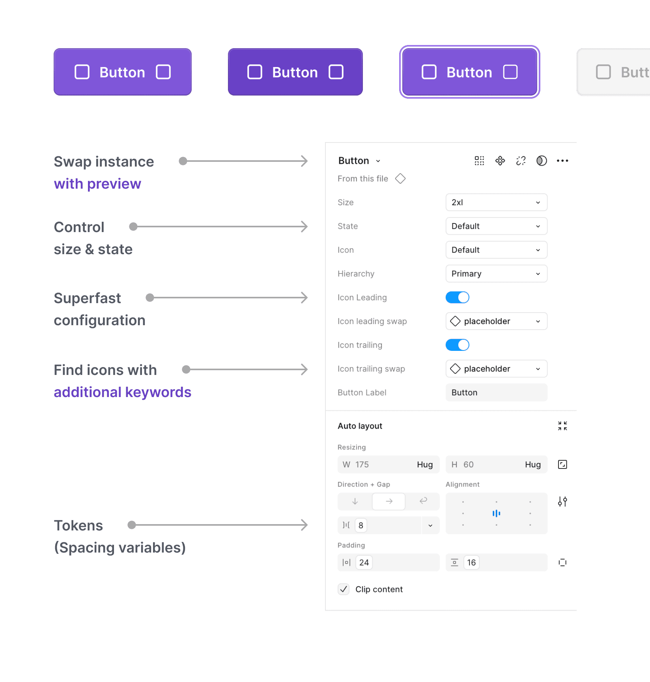Image resolution: width=650 pixels, height=682 pixels.
Task: Click the resize to fit icon
Action: click(562, 465)
